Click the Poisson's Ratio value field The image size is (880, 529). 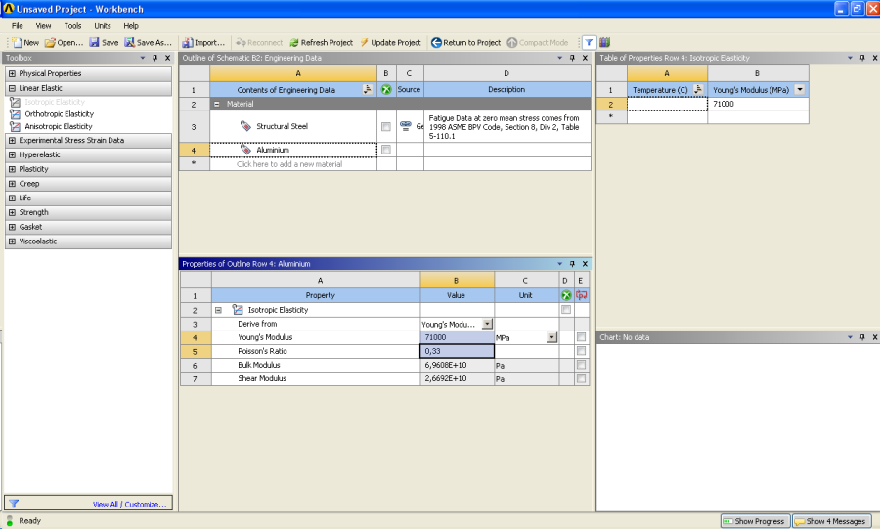tap(457, 351)
